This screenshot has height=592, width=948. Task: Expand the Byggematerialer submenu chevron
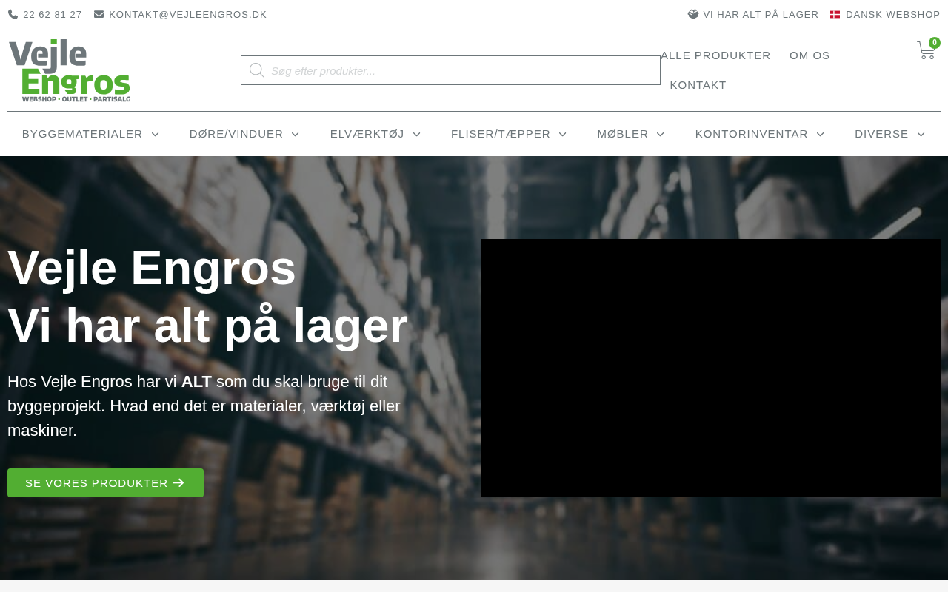(x=156, y=134)
